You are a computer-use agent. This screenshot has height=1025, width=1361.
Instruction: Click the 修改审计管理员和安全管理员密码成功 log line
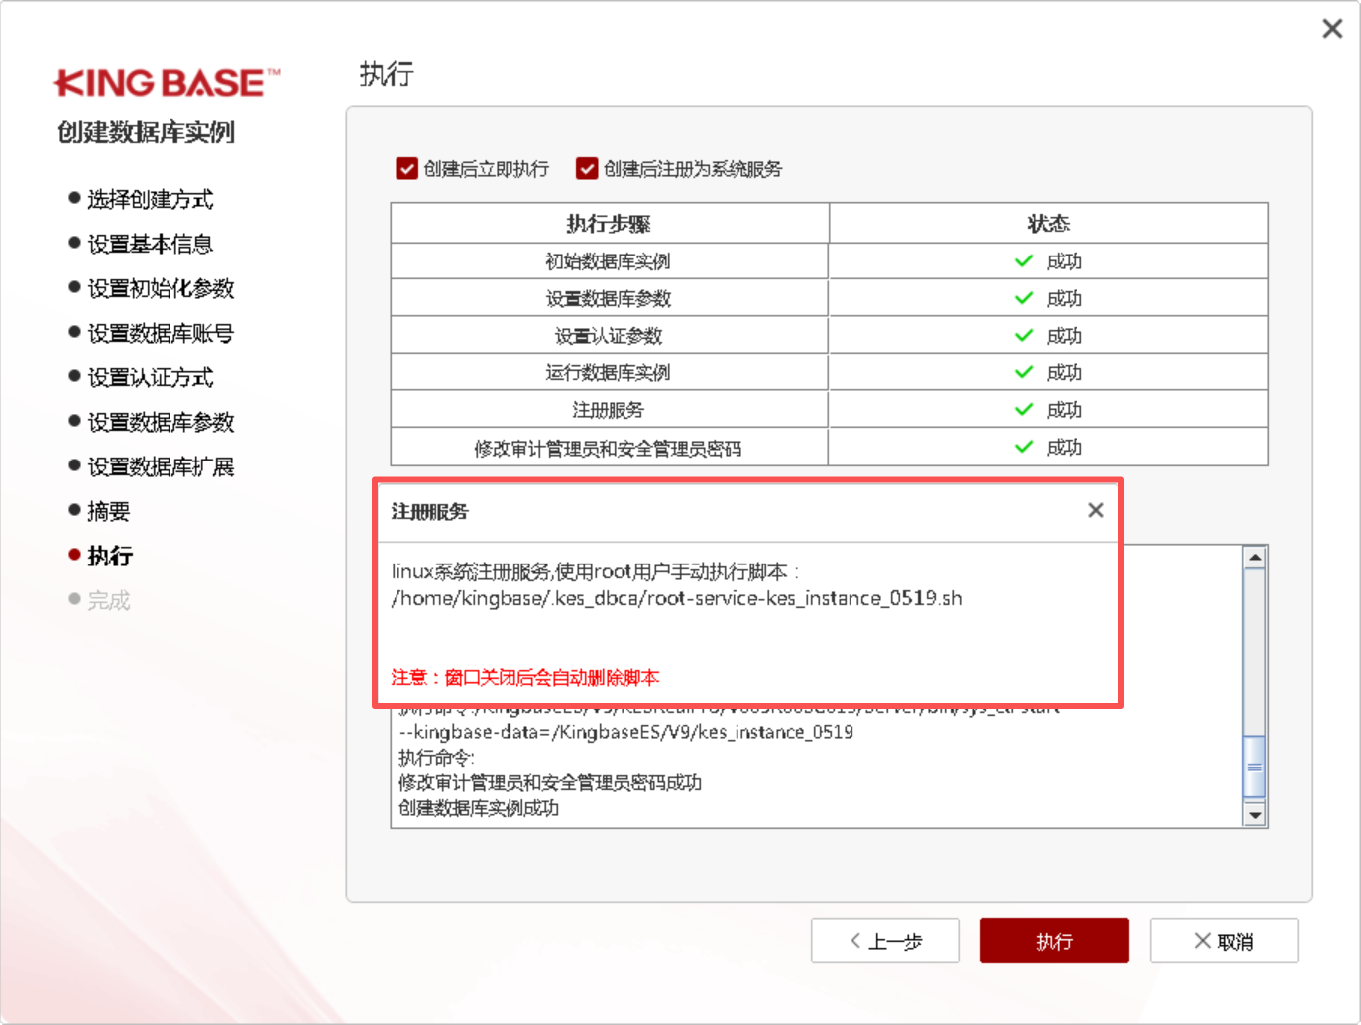(x=550, y=783)
